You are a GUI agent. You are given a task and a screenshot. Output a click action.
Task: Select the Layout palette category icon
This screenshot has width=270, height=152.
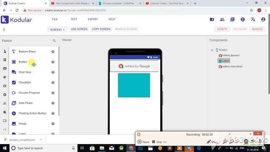(x=5, y=60)
